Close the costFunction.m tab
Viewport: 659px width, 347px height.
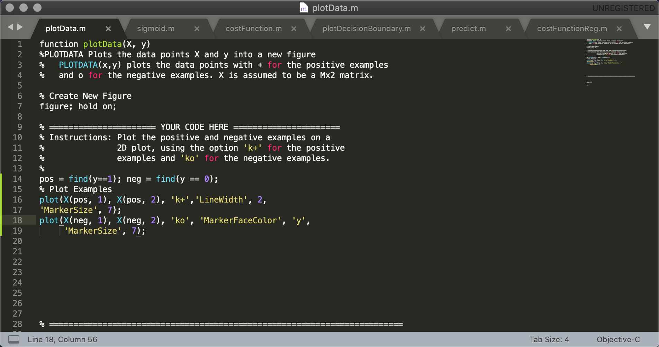(294, 29)
